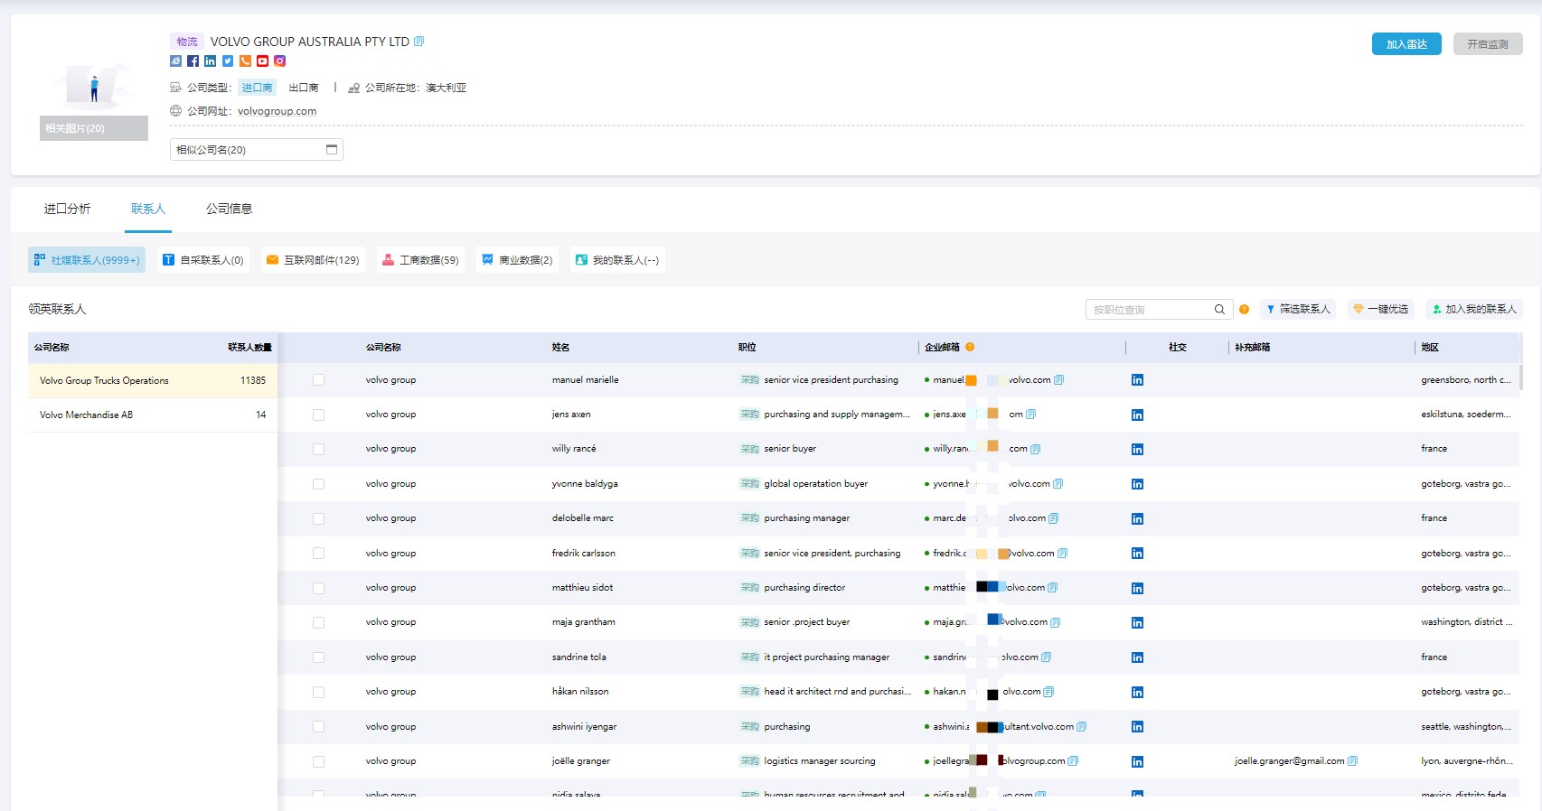The width and height of the screenshot is (1542, 811).
Task: Tick the checkbox for delobelle marc
Action: (318, 519)
